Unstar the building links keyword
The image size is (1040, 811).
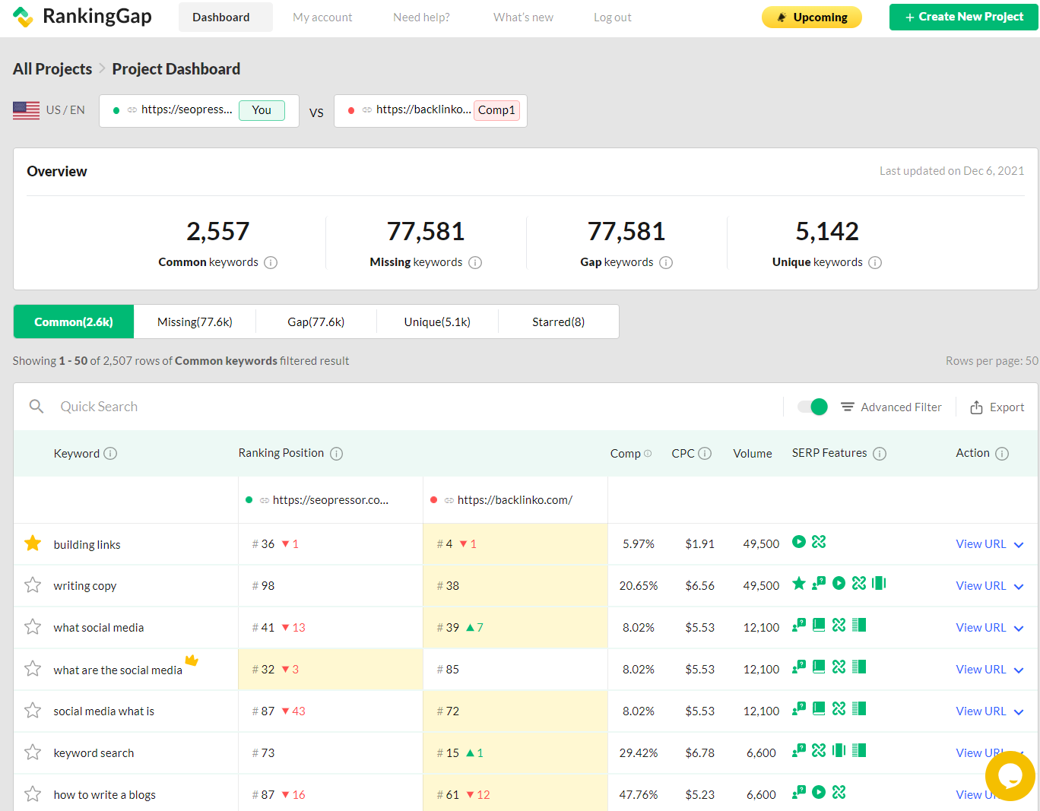tap(33, 543)
